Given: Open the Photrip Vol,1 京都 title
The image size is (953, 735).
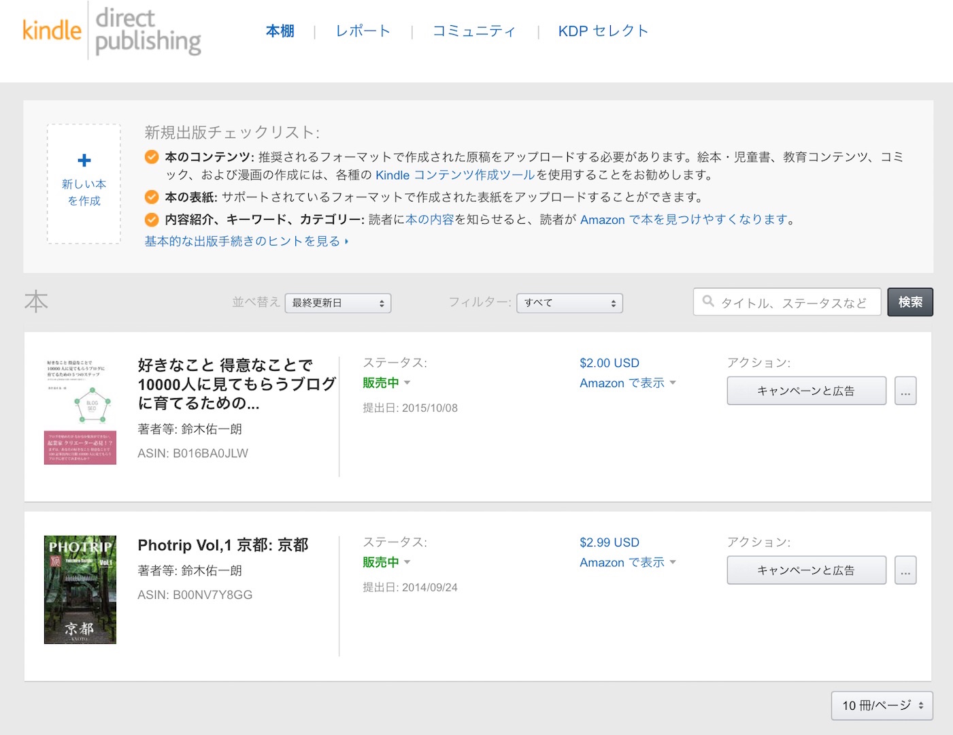Looking at the screenshot, I should click(x=223, y=545).
